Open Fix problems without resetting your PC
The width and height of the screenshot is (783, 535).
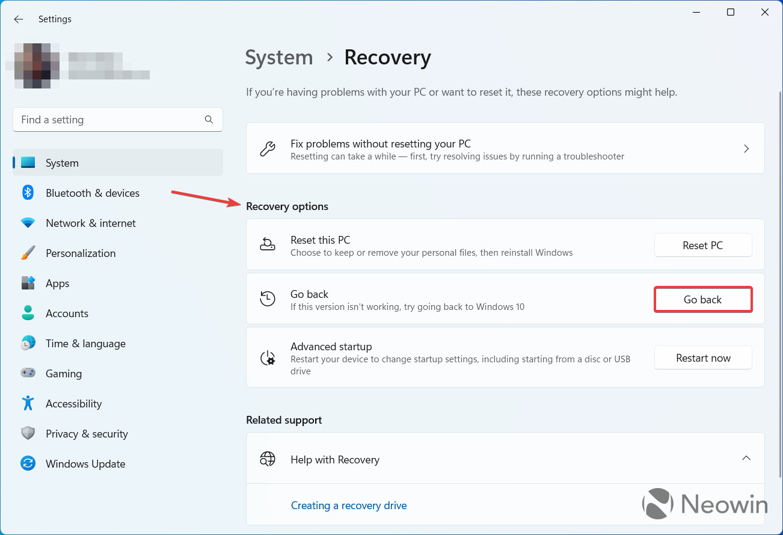click(505, 149)
